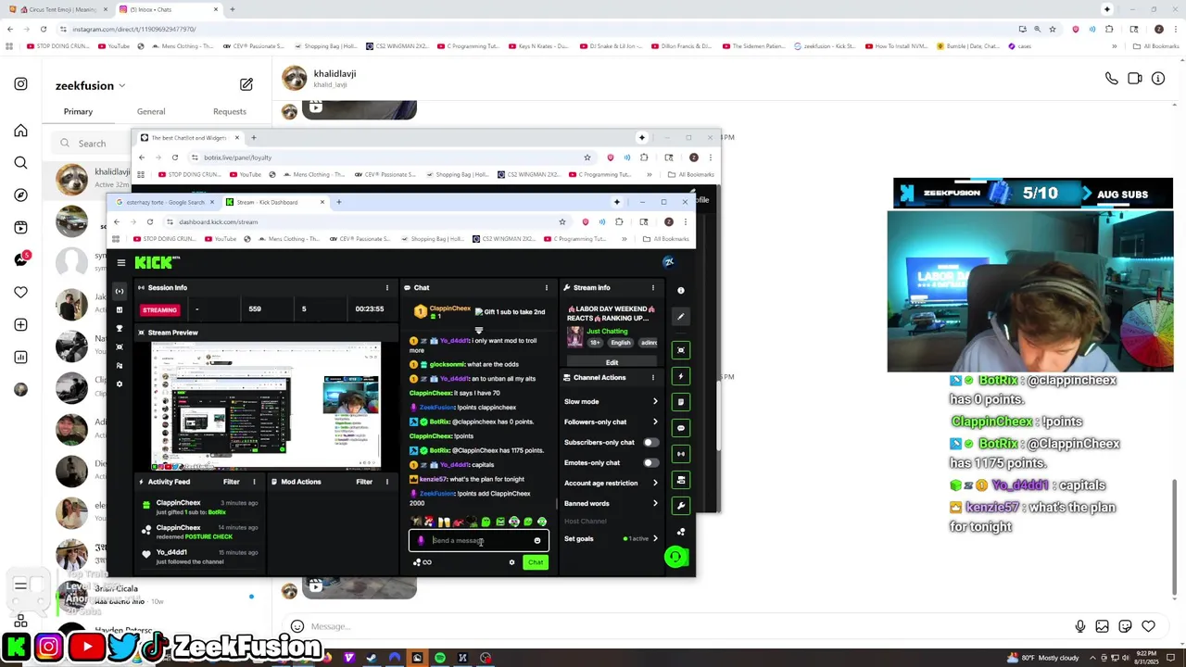
Task: Reload the Kick dashboard page
Action: pos(149,222)
